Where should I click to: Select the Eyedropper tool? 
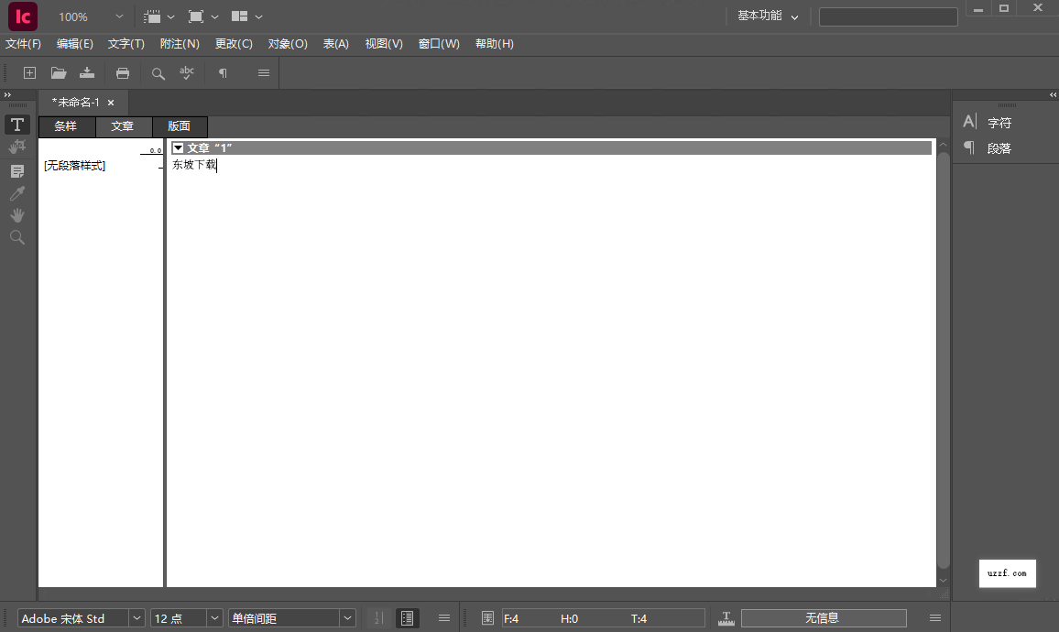16,192
